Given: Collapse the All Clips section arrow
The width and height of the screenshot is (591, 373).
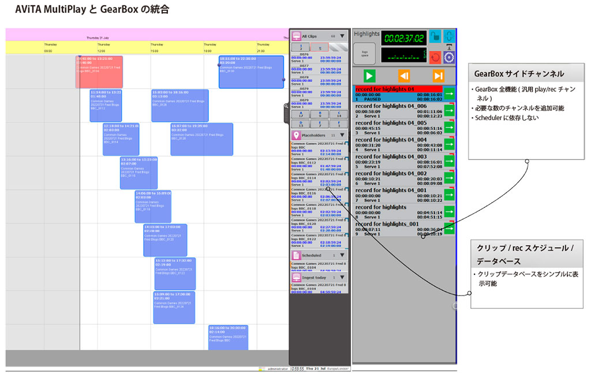Looking at the screenshot, I should click(342, 36).
